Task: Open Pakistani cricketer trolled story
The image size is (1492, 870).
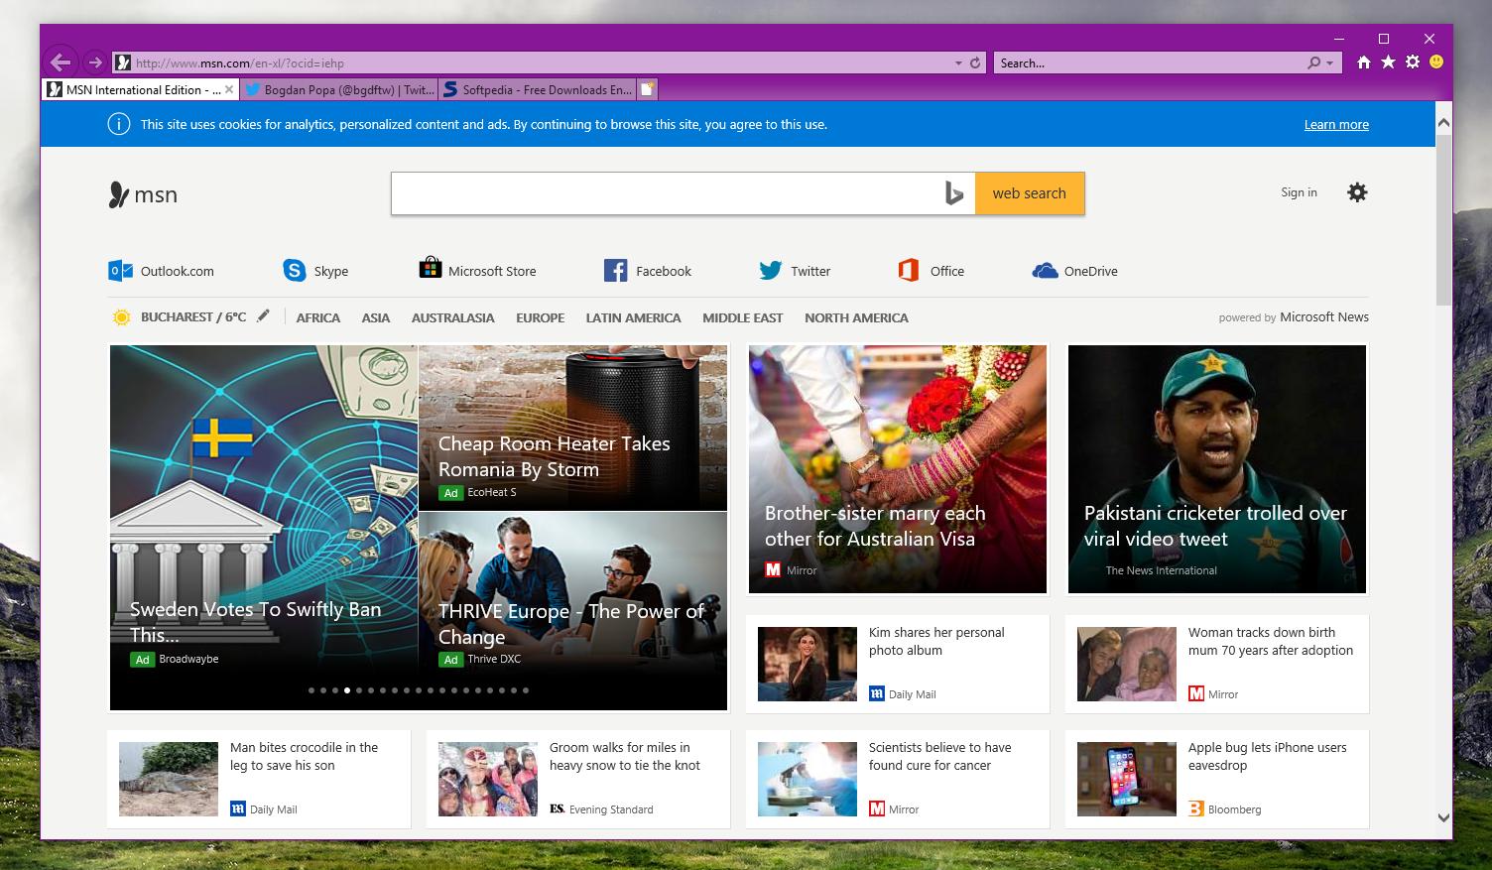Action: [1217, 469]
